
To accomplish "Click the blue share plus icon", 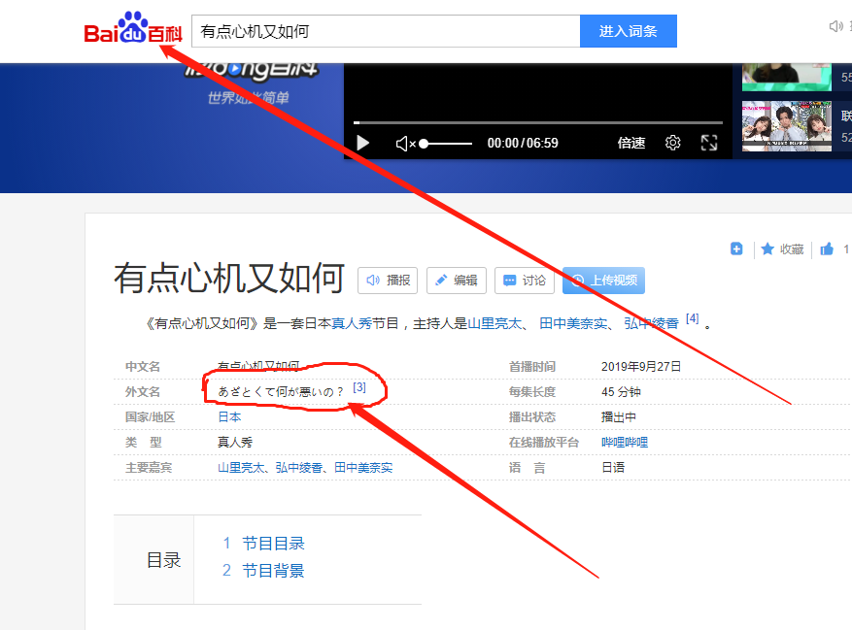I will 736,249.
